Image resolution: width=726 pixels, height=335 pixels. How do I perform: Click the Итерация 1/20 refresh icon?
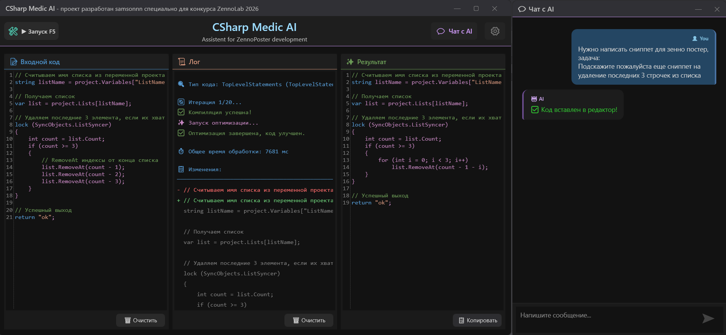click(181, 102)
